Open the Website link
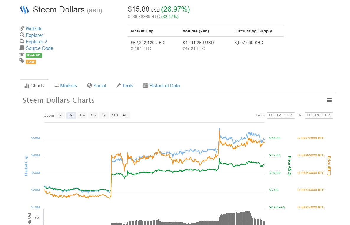Viewport: 350px width, 225px height. click(34, 29)
